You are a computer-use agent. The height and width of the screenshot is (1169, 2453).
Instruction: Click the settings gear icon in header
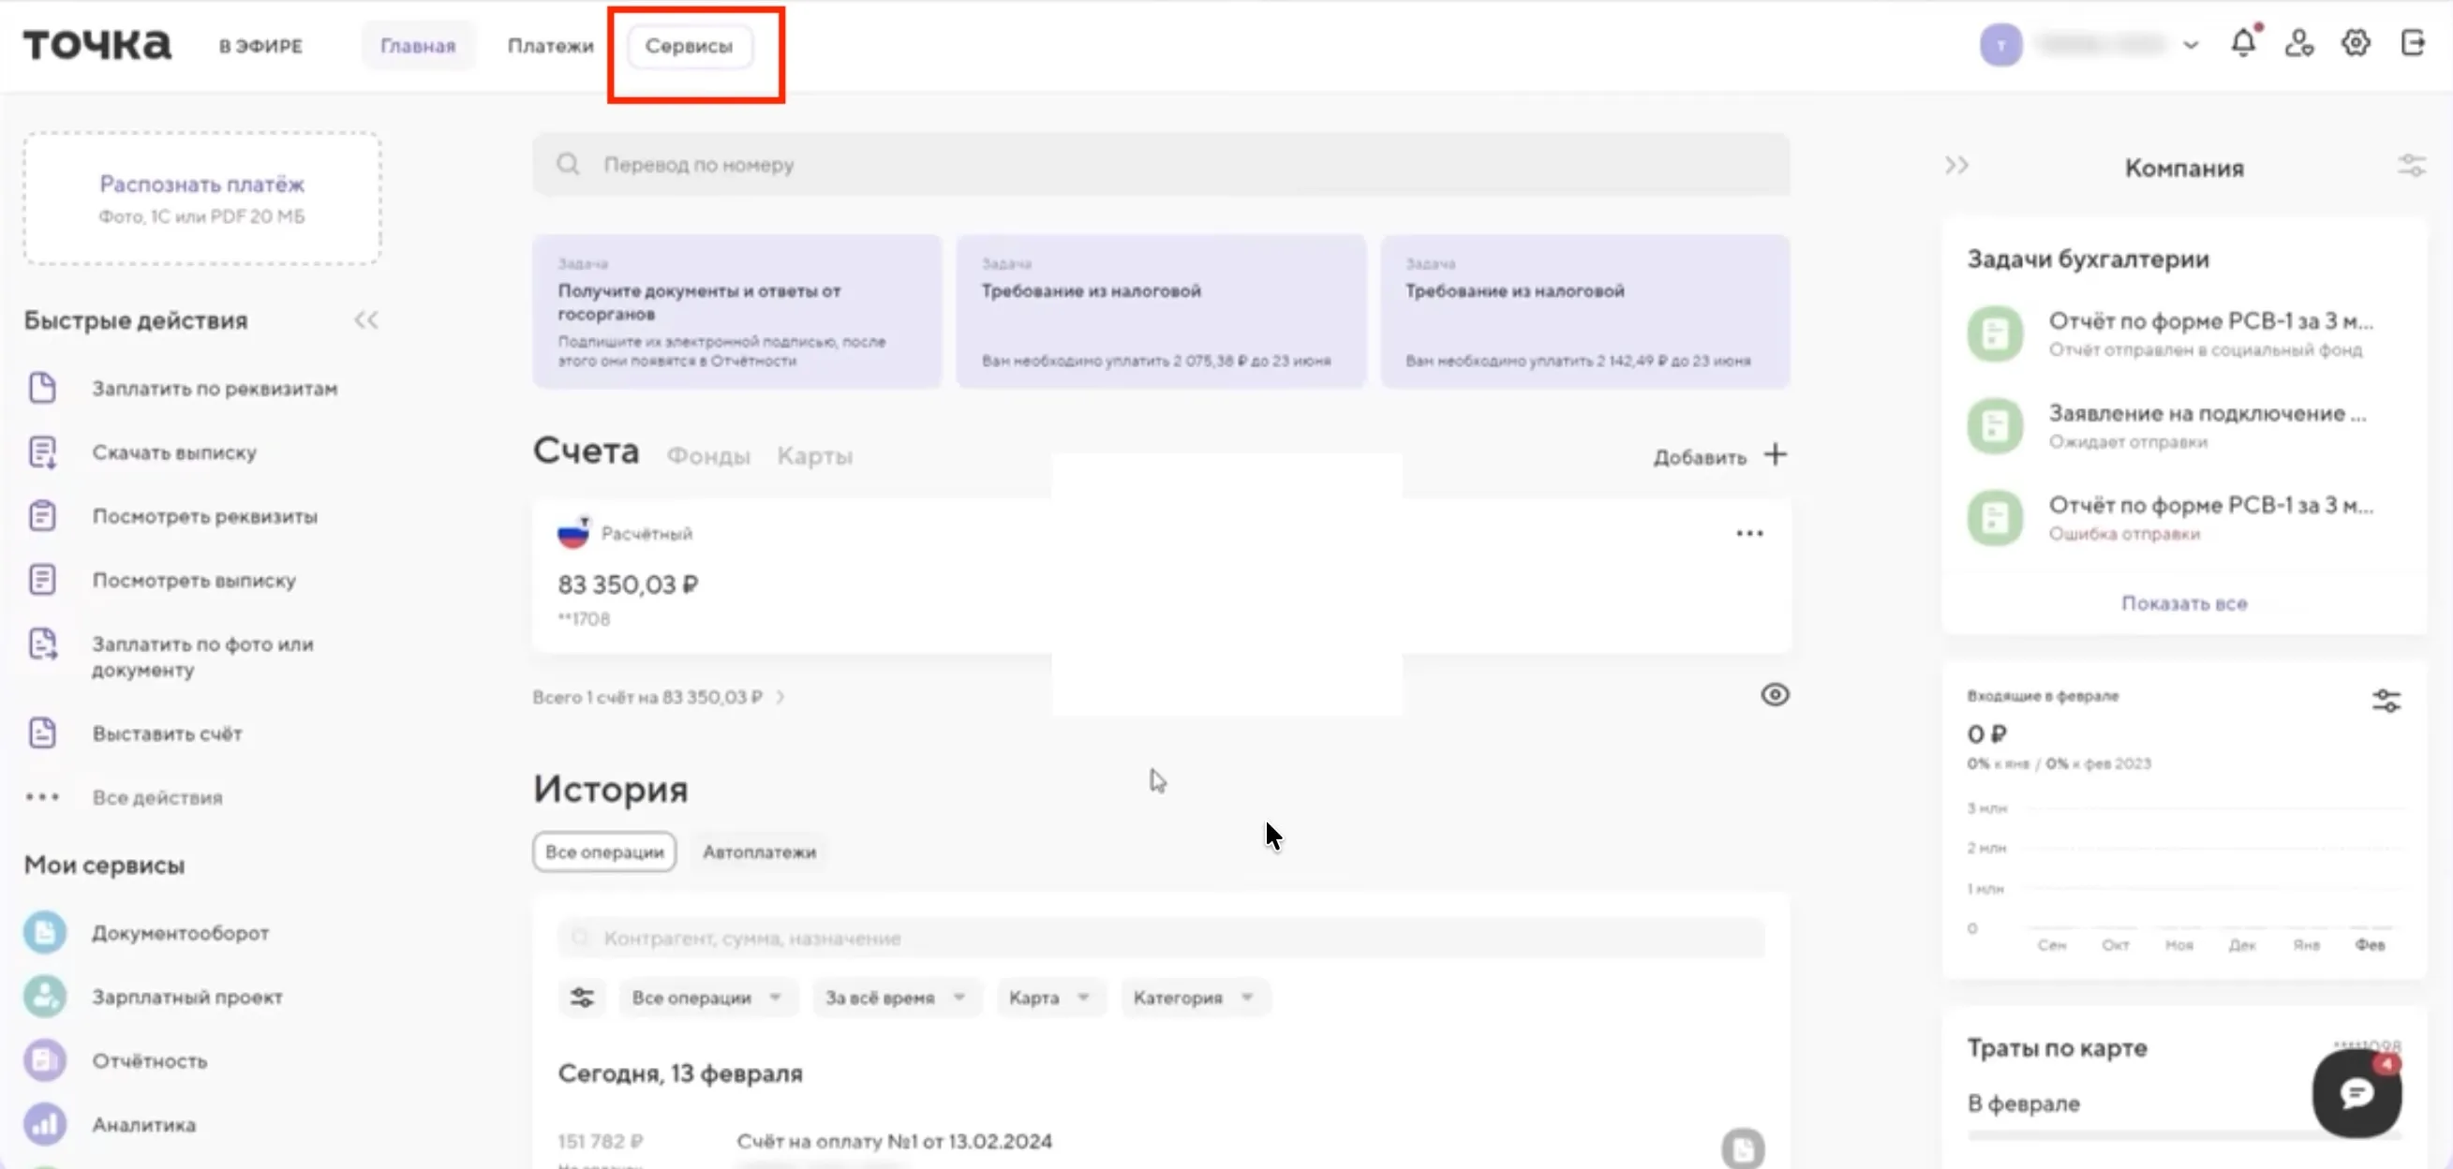click(2355, 44)
